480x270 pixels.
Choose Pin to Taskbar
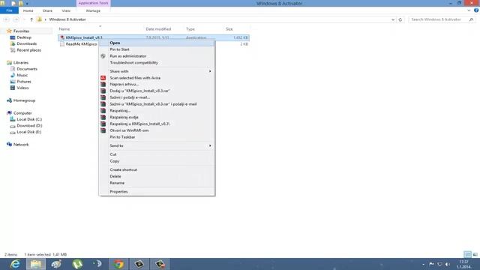tap(157, 137)
